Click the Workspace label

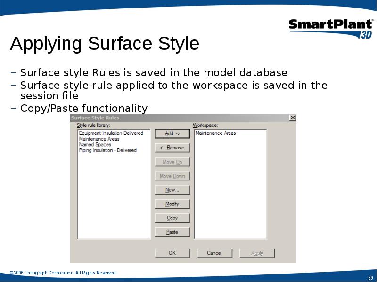(205, 125)
